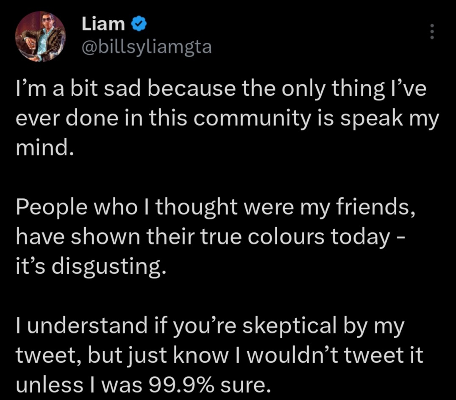Image resolution: width=456 pixels, height=400 pixels.
Task: Open the @billsyliamgta handle link
Action: tap(147, 47)
